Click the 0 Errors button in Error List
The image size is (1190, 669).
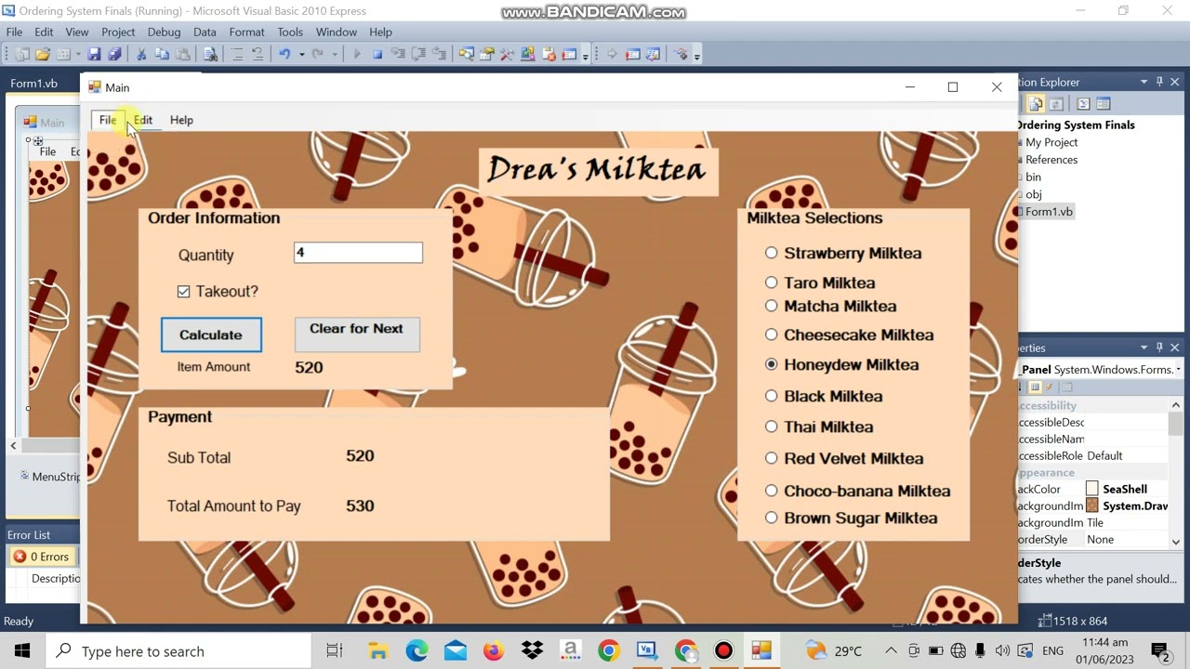pyautogui.click(x=42, y=557)
